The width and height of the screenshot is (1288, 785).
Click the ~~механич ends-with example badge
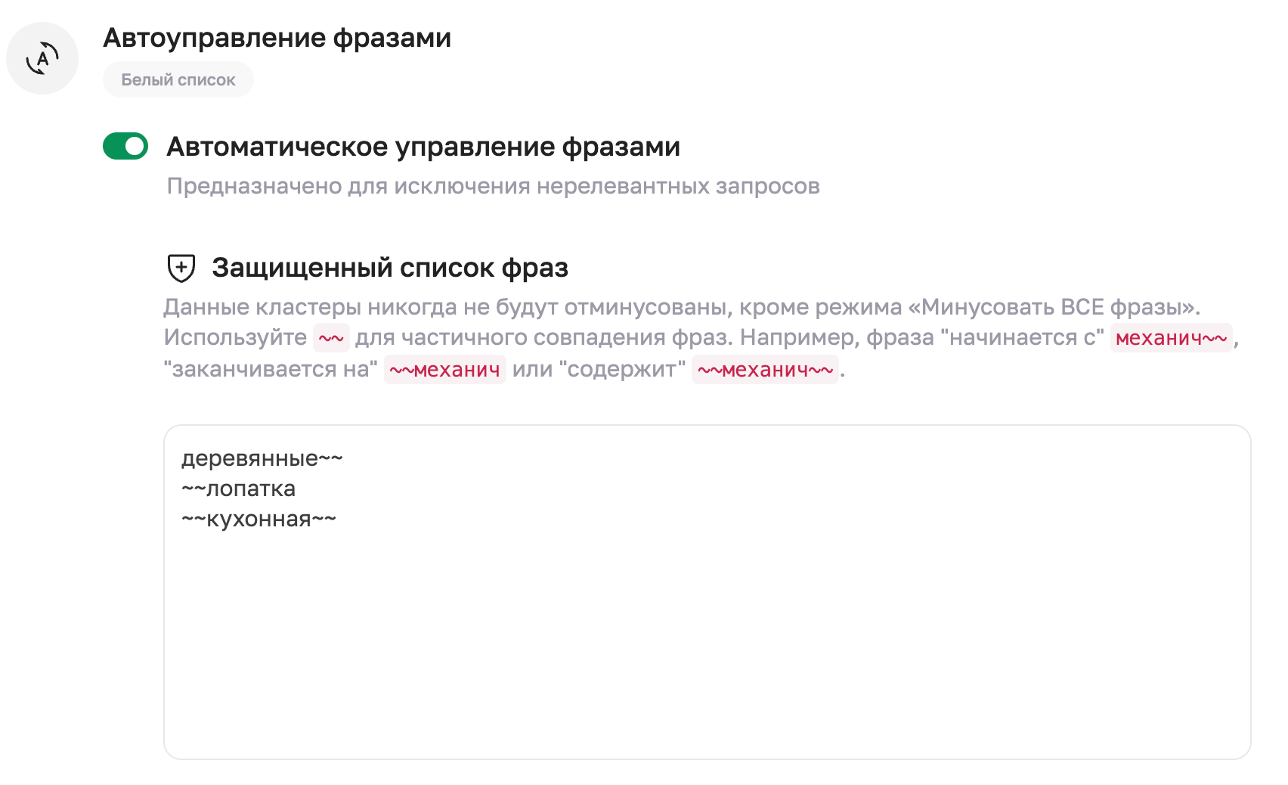(x=444, y=370)
